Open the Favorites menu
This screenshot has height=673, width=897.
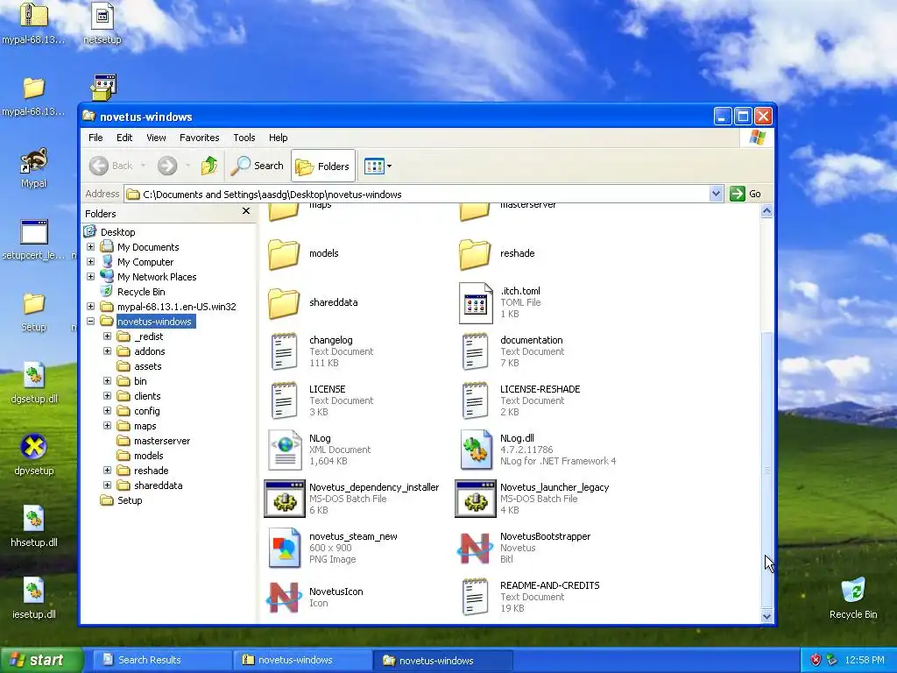tap(199, 138)
